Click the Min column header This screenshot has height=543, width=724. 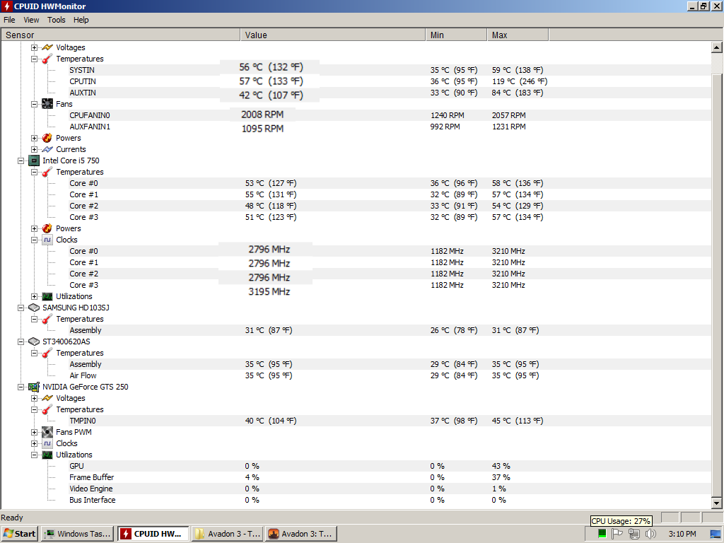point(456,35)
